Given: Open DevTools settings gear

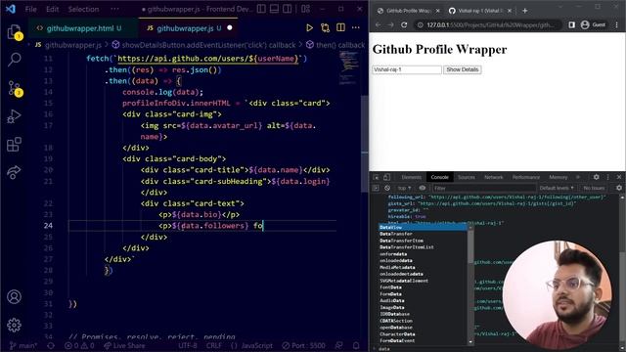Looking at the screenshot, I should [596, 177].
